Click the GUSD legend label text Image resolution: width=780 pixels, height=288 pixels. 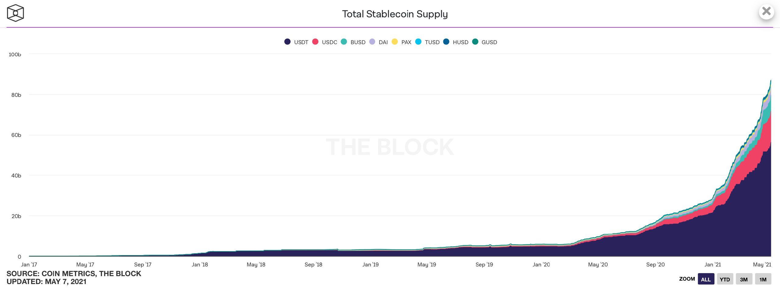click(x=489, y=42)
